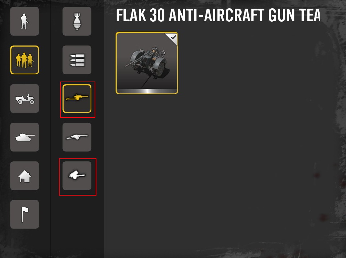
Task: Click the aerial bomb subcategory icon
Action: click(77, 21)
